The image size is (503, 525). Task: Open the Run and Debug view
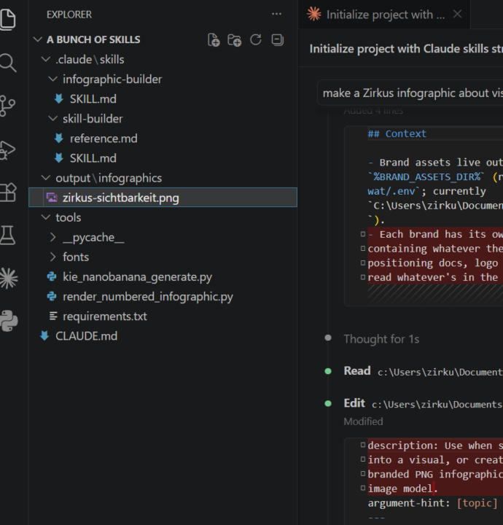pyautogui.click(x=7, y=150)
